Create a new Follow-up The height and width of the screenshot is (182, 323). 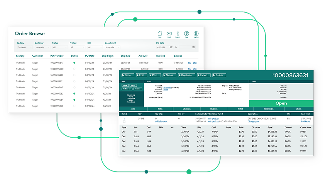127,89
